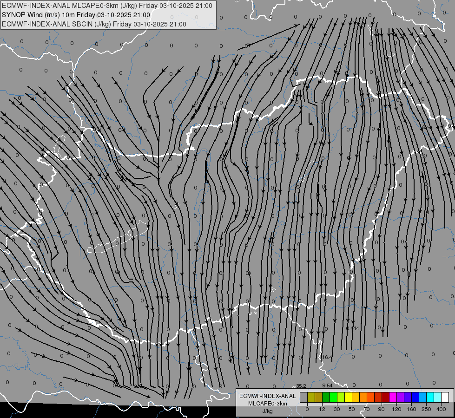Click the 400 tick label on legend scale
This screenshot has height=418, width=455.
(x=441, y=409)
